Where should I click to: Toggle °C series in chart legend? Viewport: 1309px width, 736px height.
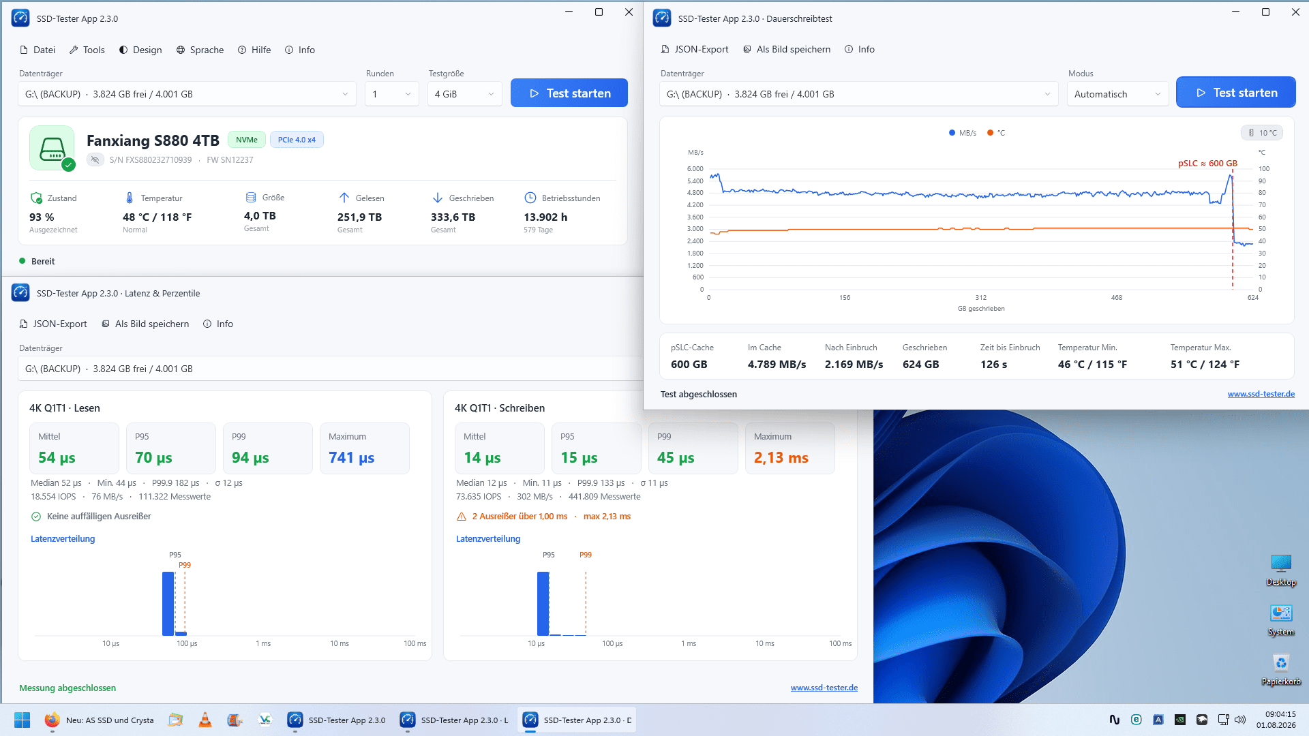click(x=996, y=133)
